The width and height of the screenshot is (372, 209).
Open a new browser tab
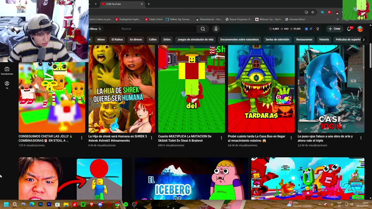click(x=149, y=4)
